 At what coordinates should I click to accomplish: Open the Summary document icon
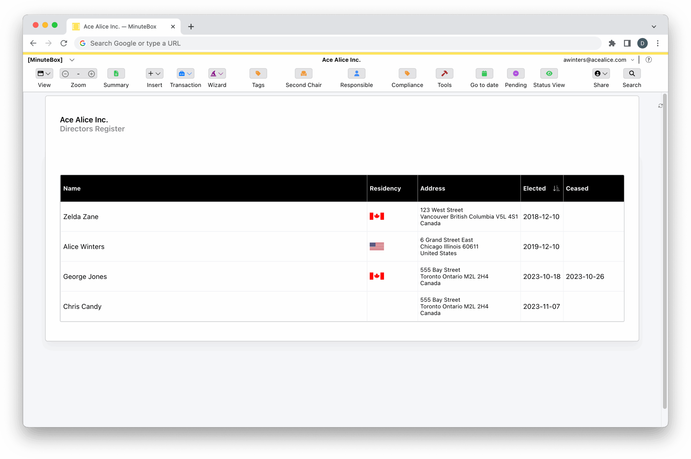point(116,73)
